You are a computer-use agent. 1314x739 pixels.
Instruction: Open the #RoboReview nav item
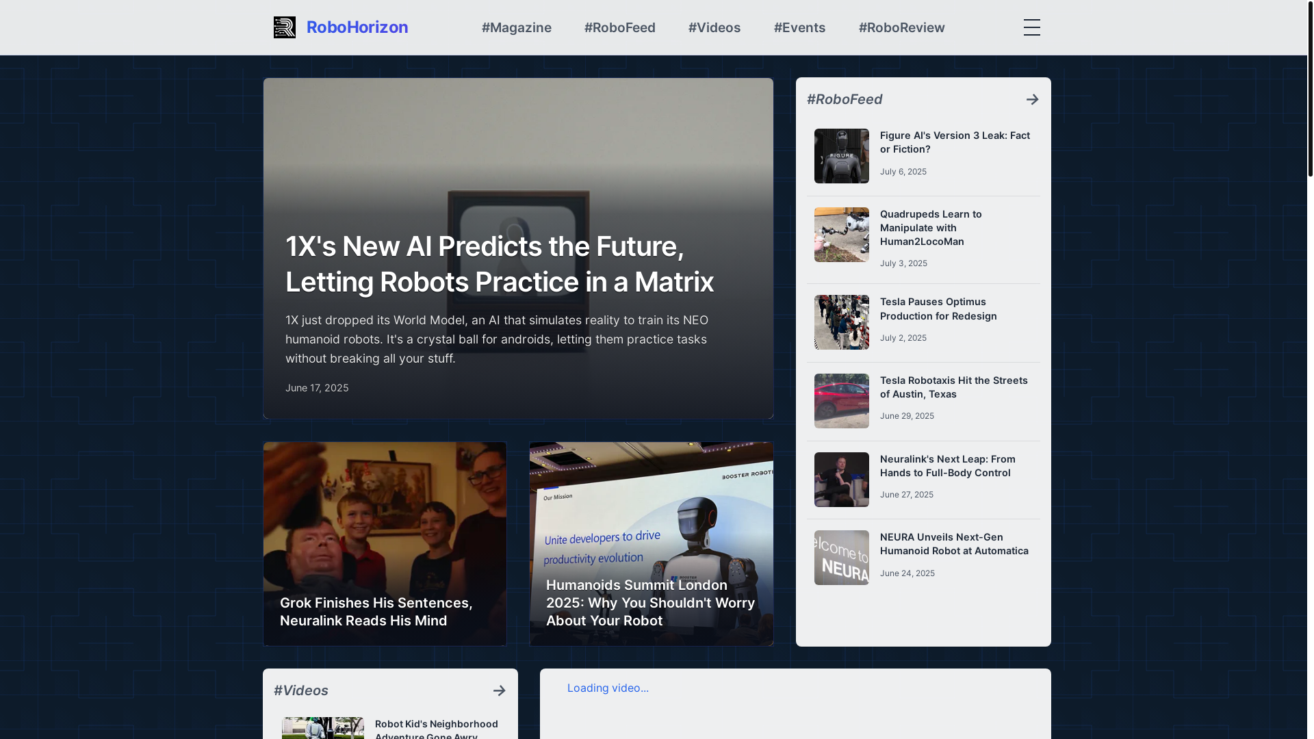tap(902, 27)
